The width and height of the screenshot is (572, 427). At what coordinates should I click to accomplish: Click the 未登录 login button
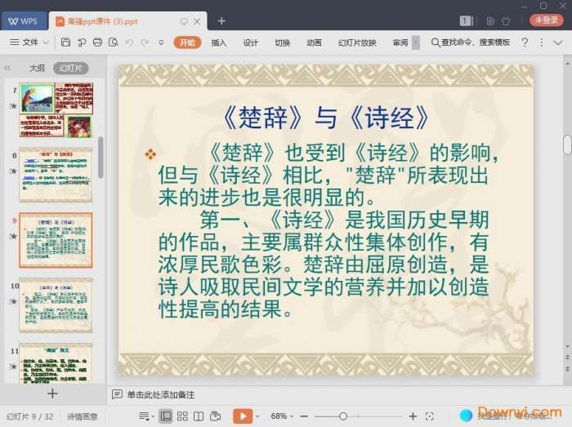[547, 21]
